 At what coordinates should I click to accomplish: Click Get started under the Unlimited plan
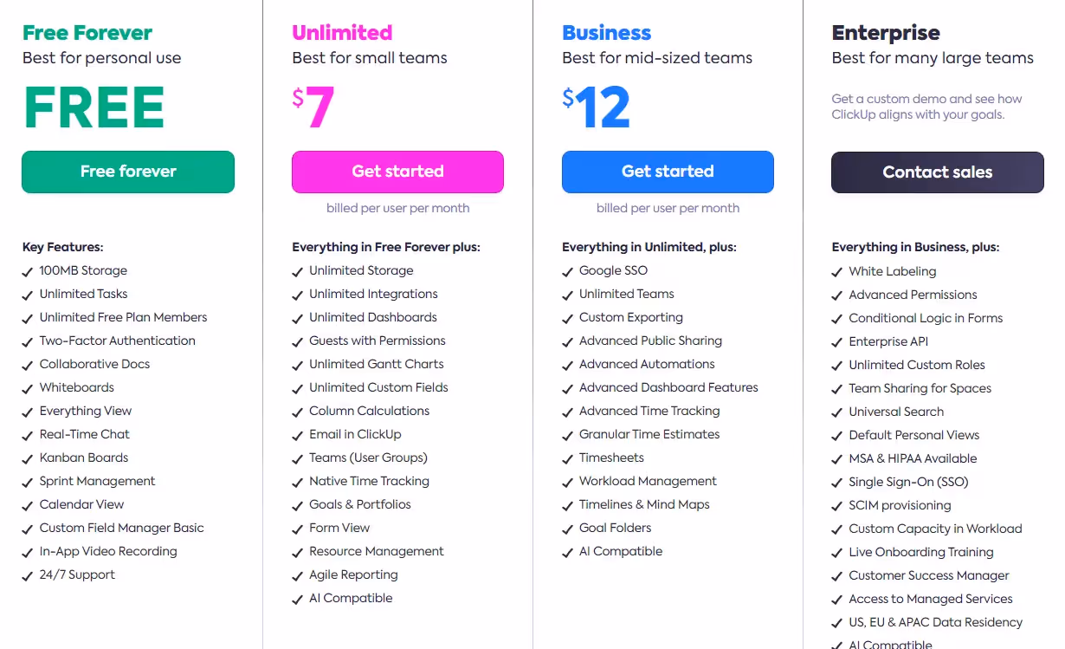pos(397,172)
